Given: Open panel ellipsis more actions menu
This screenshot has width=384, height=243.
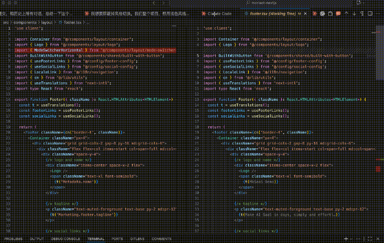Looking at the screenshot, I should (x=358, y=239).
